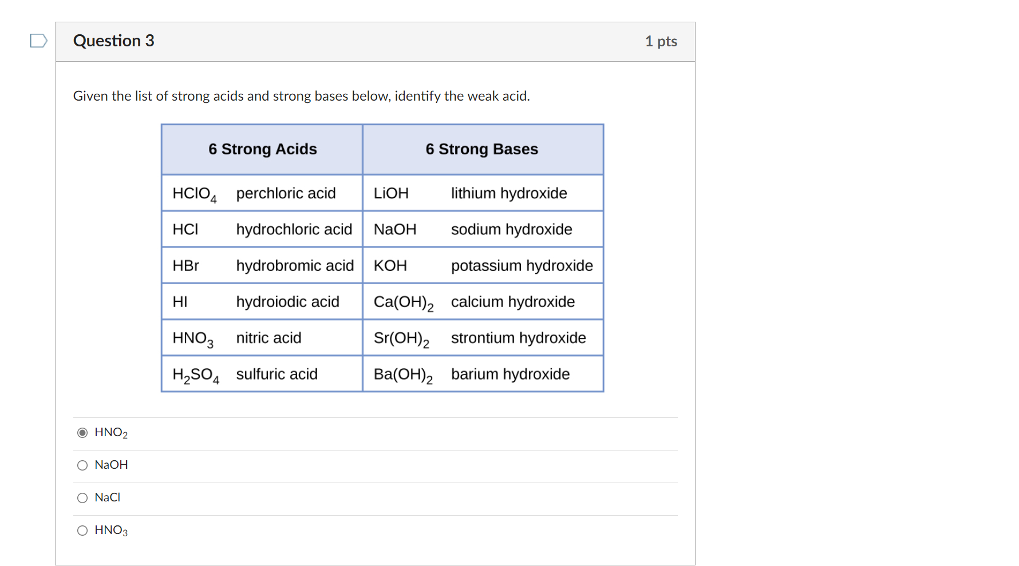Click the Question 3 heading

pos(114,41)
